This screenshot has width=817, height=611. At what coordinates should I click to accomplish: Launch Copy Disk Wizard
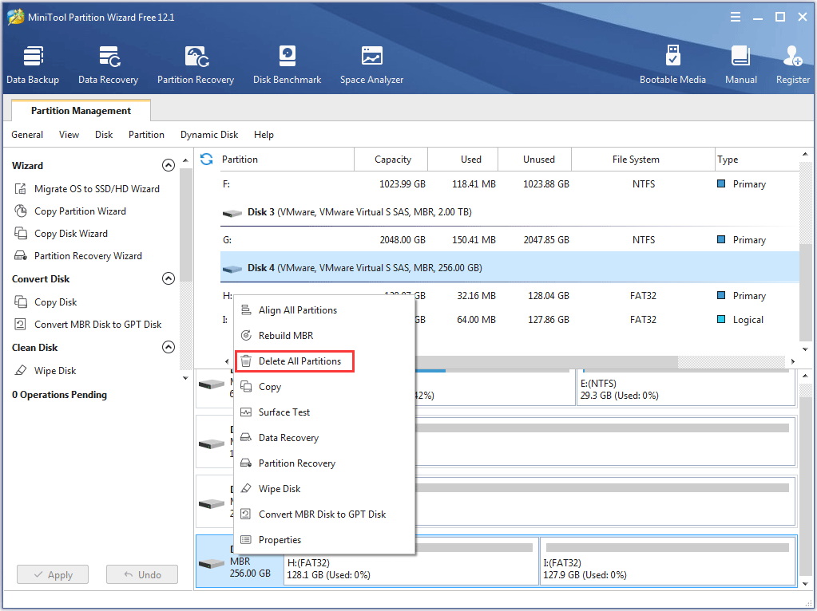point(71,234)
